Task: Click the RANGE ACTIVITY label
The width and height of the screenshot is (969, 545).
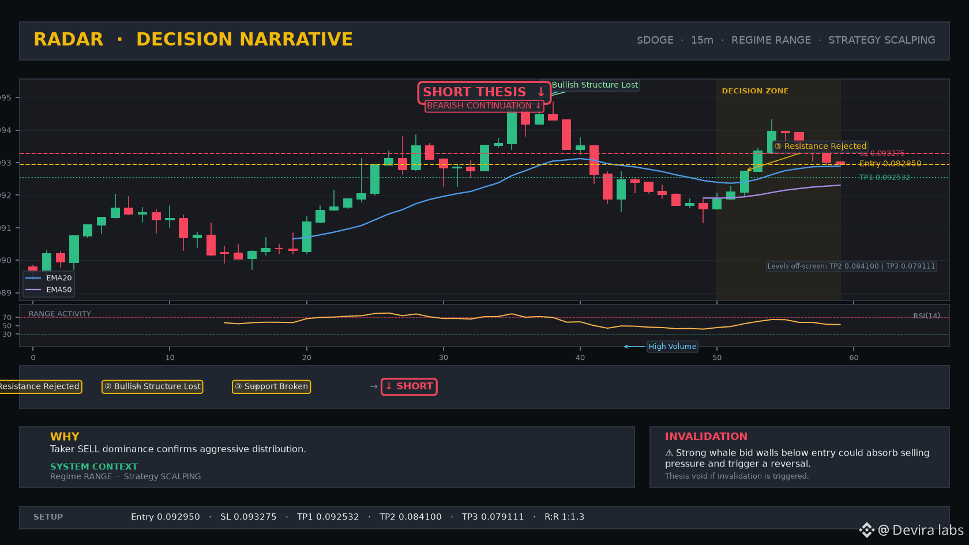Action: (x=60, y=314)
